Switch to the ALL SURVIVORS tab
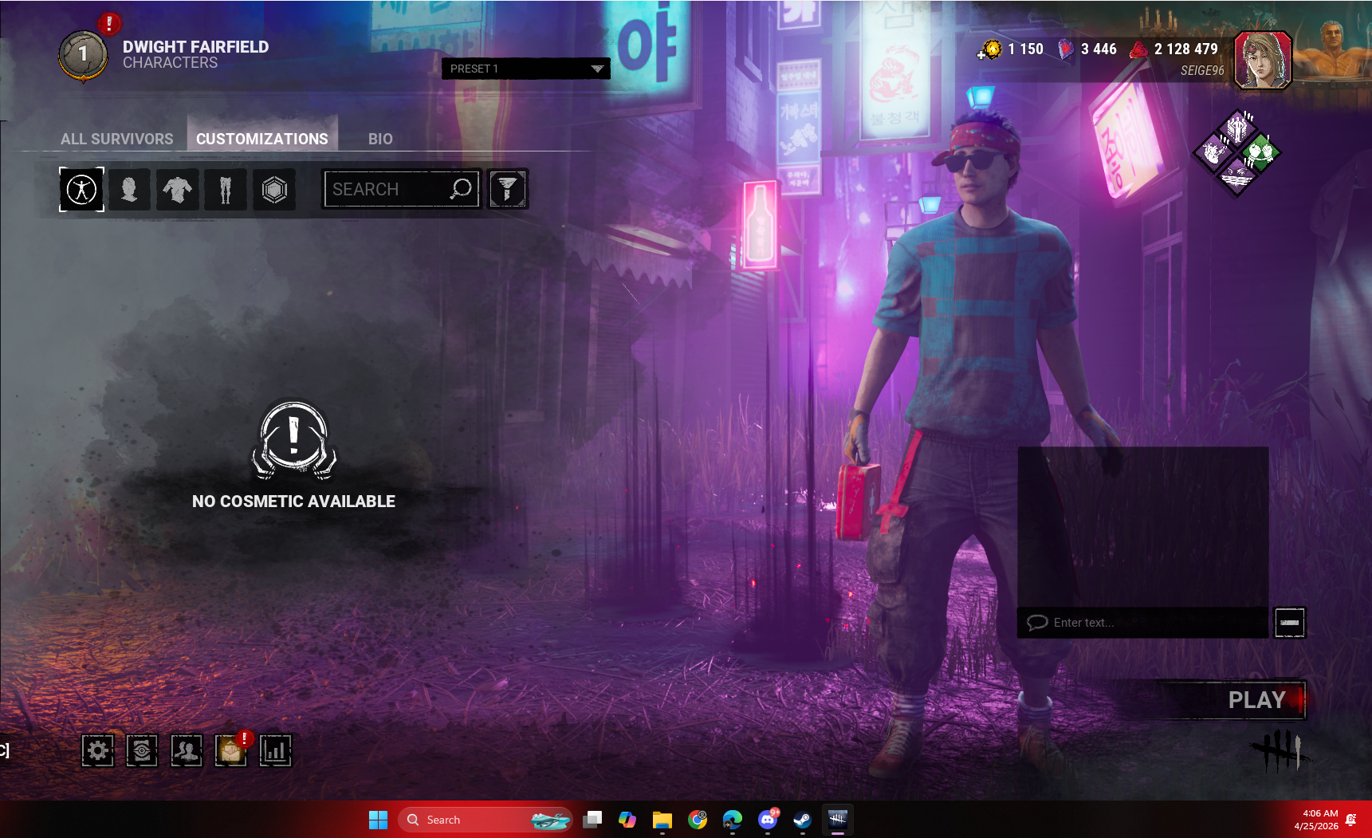 116,139
